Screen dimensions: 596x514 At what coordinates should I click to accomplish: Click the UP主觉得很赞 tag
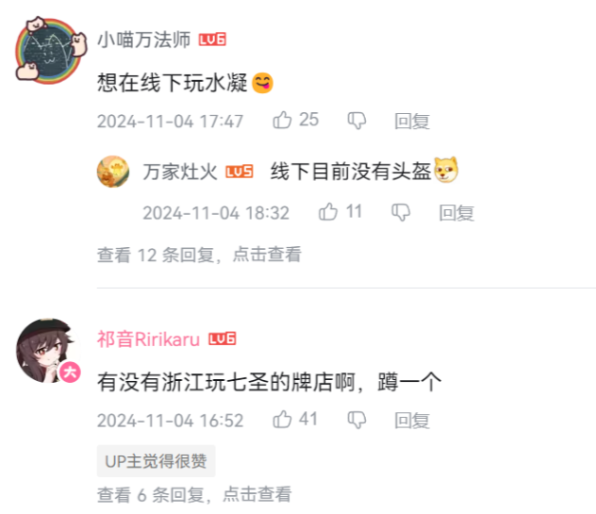pos(156,461)
